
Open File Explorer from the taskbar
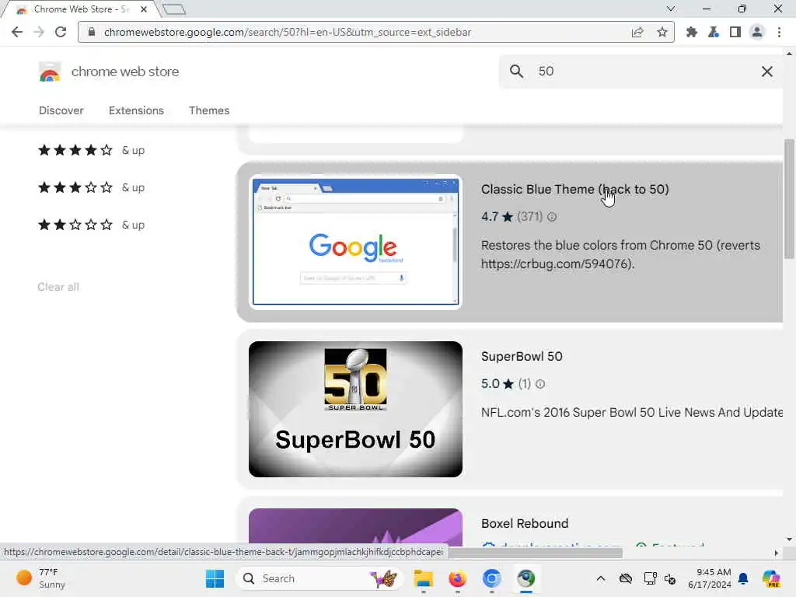pos(423,578)
